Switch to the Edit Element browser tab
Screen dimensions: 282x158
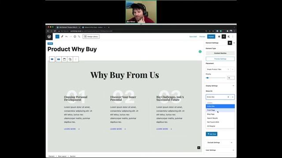(68, 27)
